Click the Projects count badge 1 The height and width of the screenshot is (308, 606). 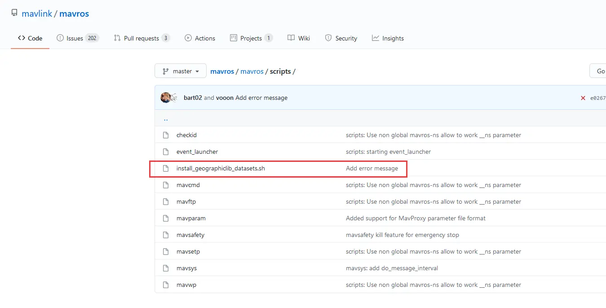[x=269, y=38]
